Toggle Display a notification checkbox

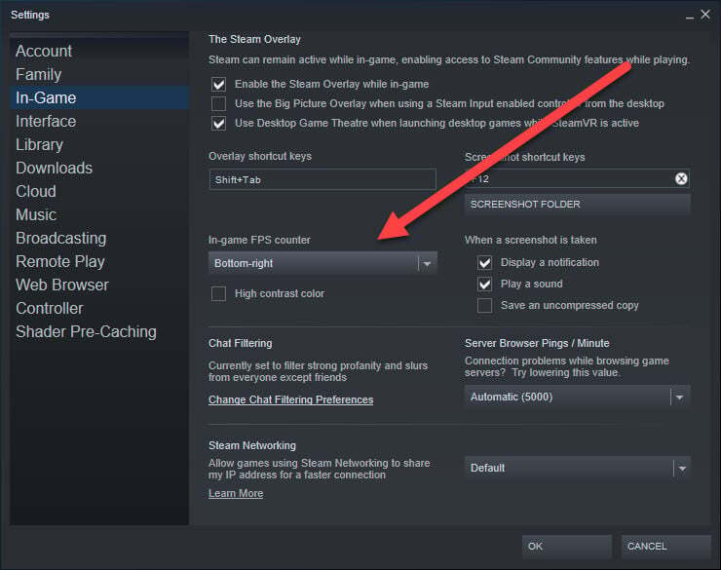(484, 262)
